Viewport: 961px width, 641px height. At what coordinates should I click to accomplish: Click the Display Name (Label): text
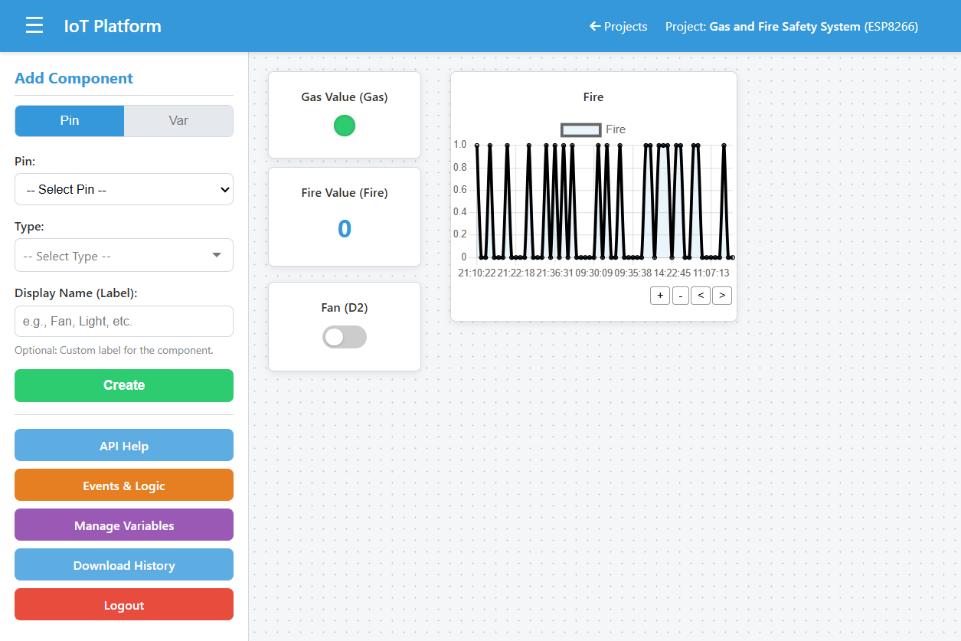76,293
